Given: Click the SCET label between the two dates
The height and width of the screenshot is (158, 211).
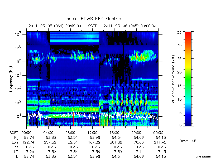Looking at the screenshot, I should click(x=92, y=26).
